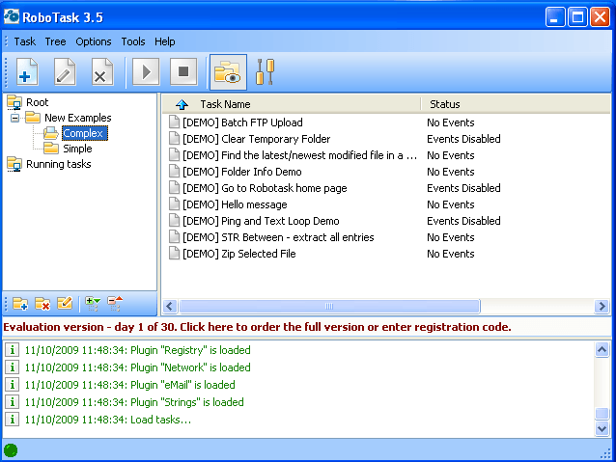Viewport: 616px width, 462px height.
Task: Click the new folder icon below tree
Action: pyautogui.click(x=19, y=304)
